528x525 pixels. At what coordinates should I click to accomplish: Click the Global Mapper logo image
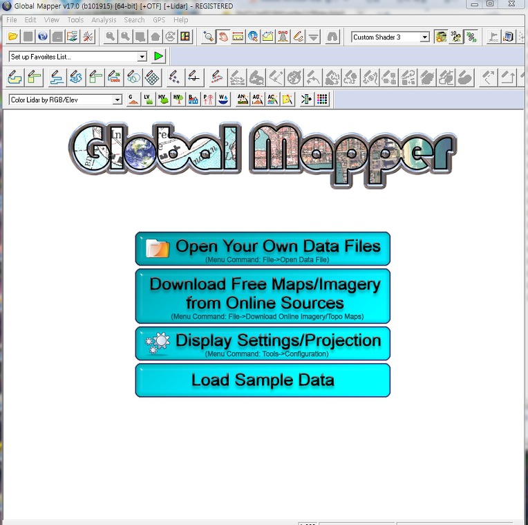click(x=263, y=154)
